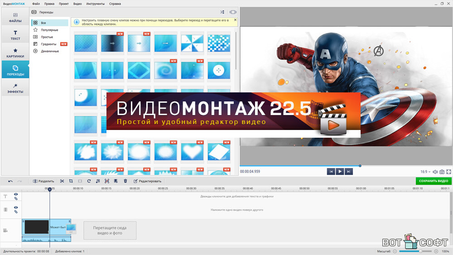Screen dimensions: 453x255
Task: Open the Картинки section in sidebar
Action: [15, 53]
